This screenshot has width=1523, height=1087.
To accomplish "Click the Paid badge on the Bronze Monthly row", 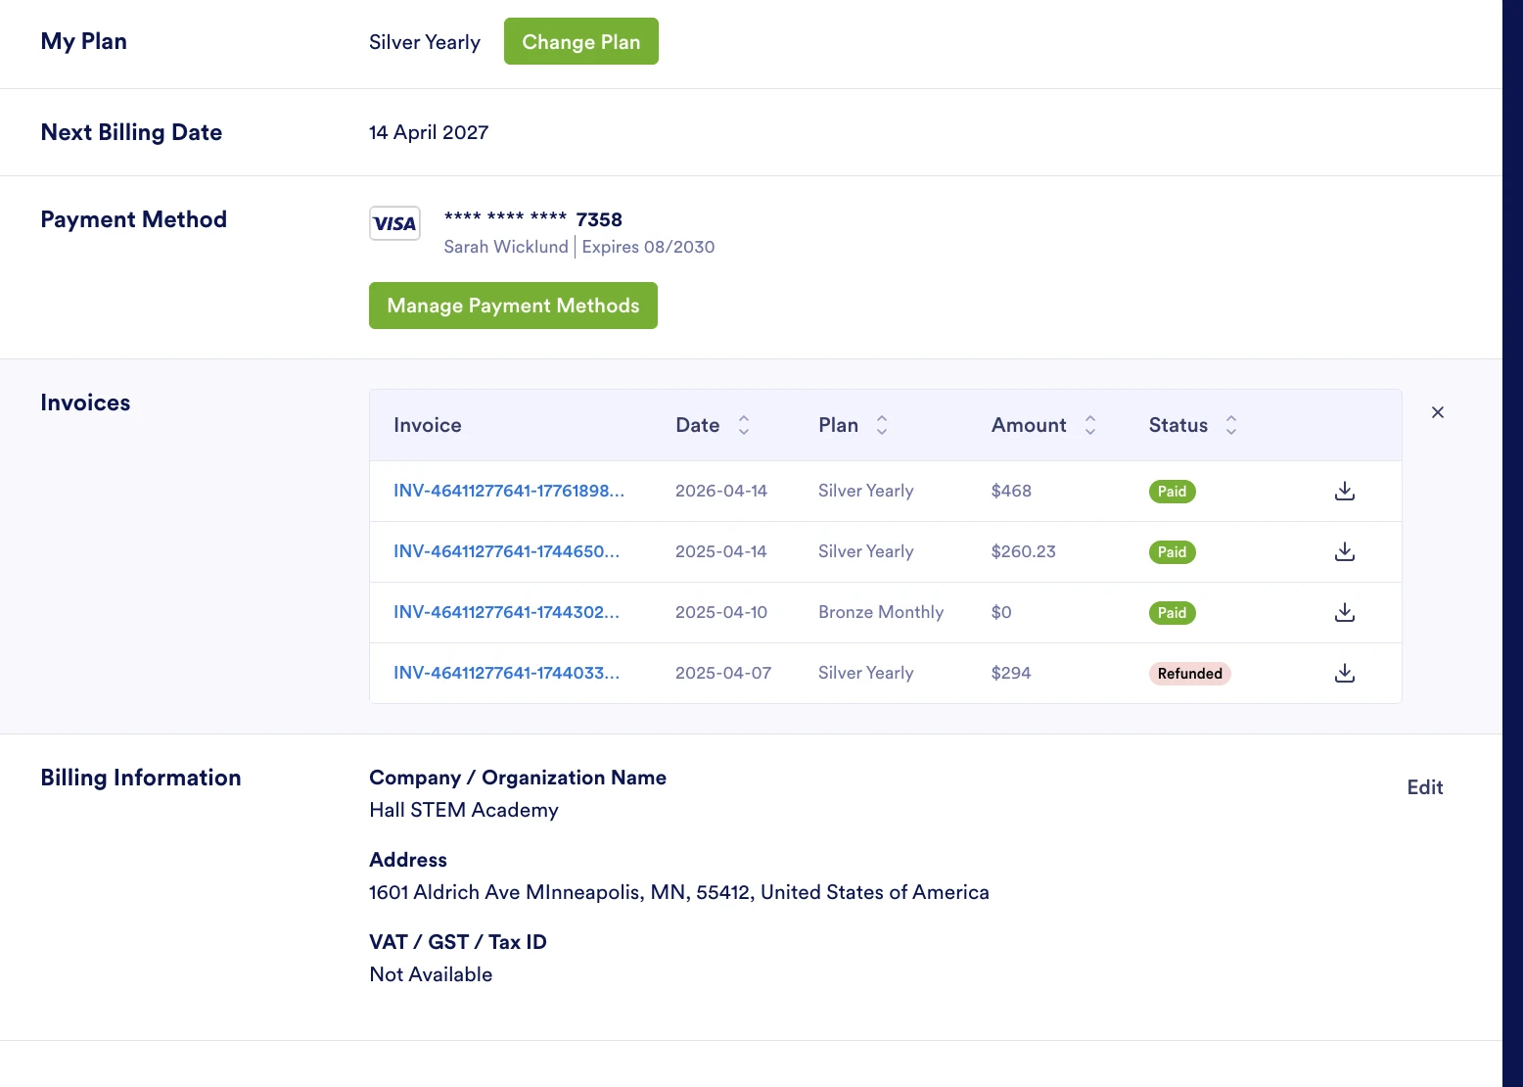I will click(1172, 613).
